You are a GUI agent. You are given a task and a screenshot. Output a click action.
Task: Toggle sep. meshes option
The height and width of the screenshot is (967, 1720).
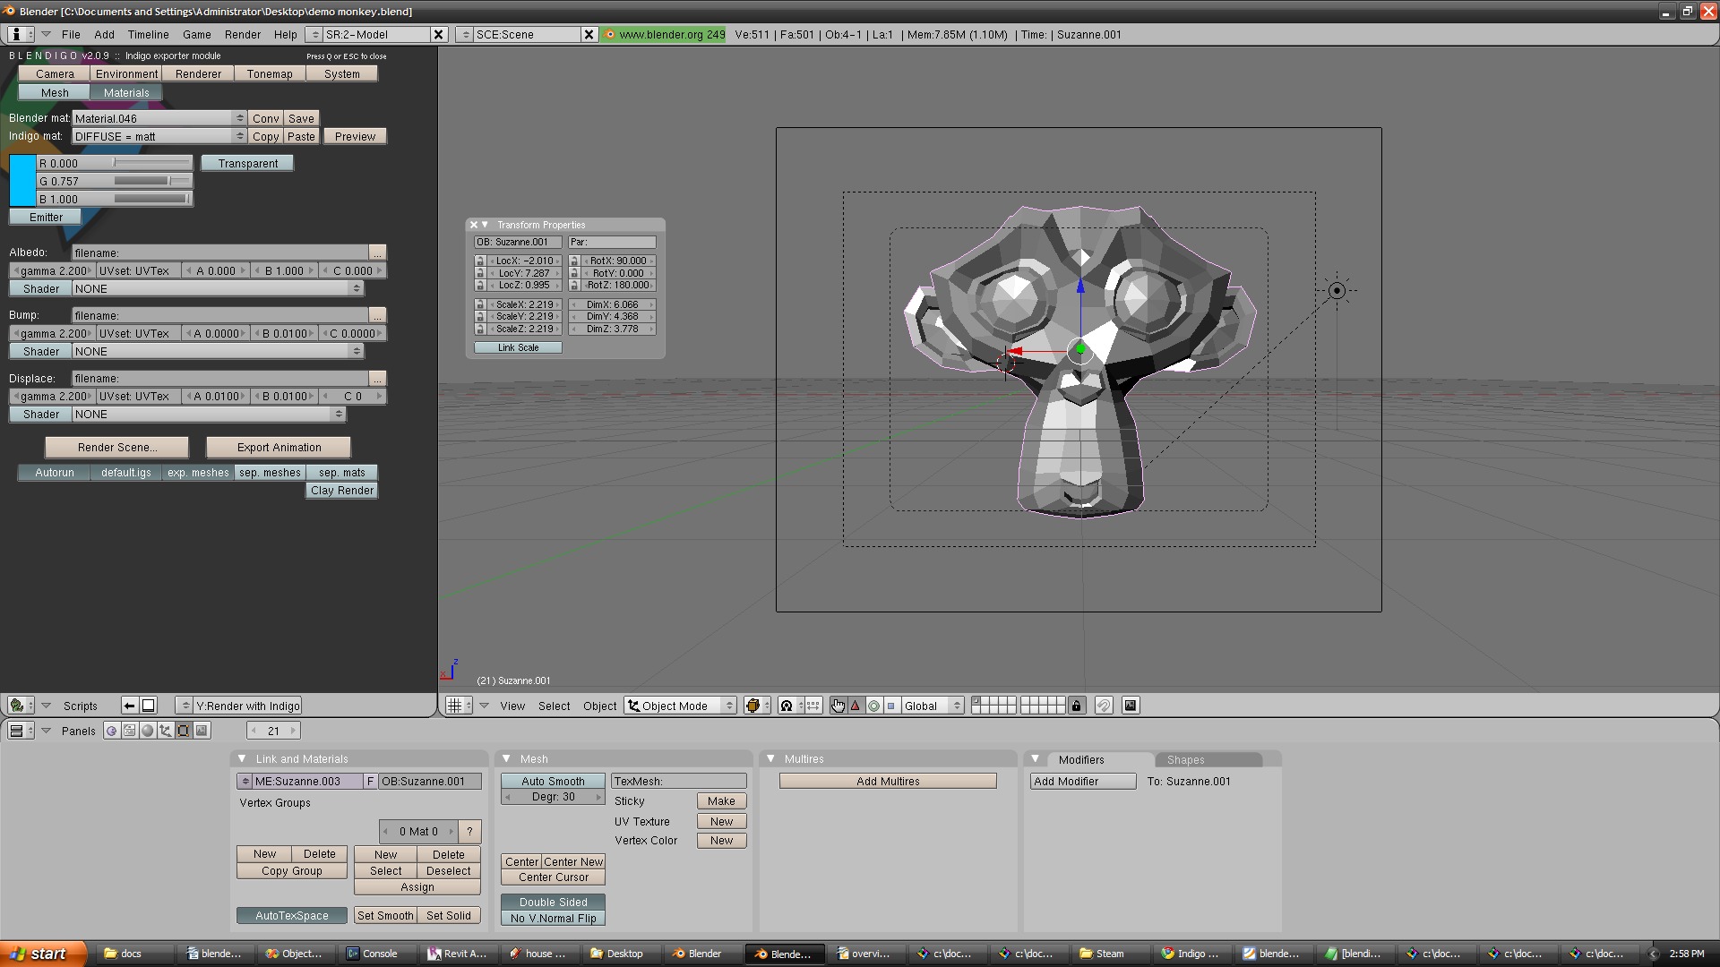[x=270, y=472]
